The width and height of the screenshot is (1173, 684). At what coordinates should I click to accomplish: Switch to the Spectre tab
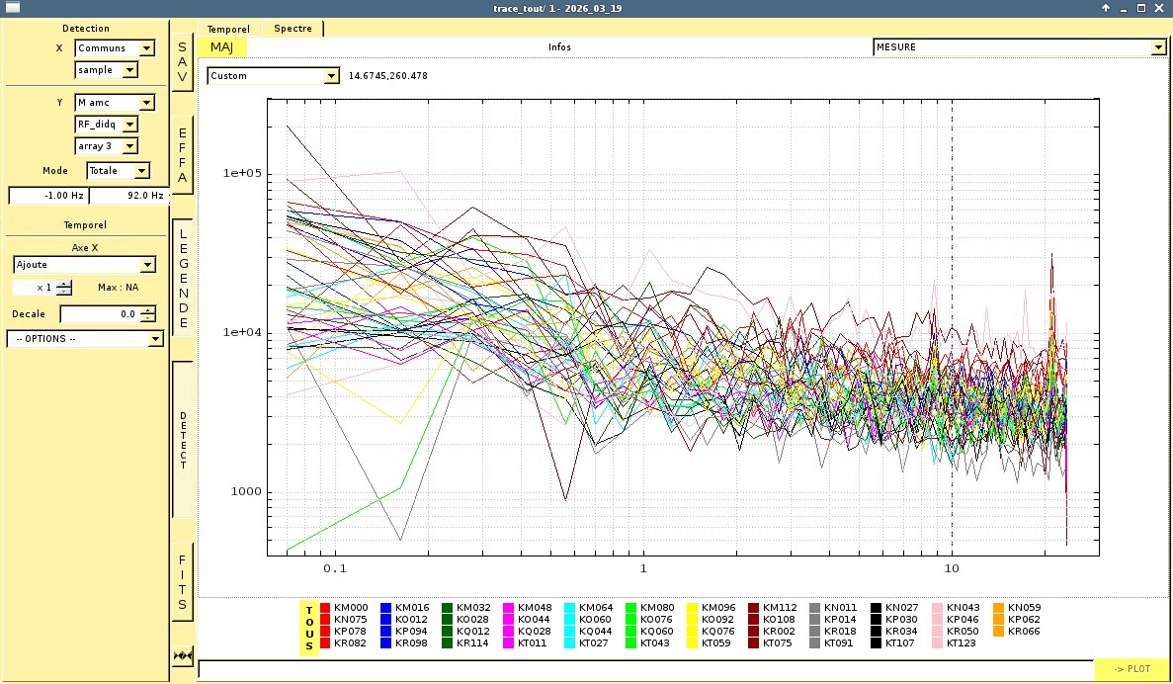pyautogui.click(x=293, y=29)
